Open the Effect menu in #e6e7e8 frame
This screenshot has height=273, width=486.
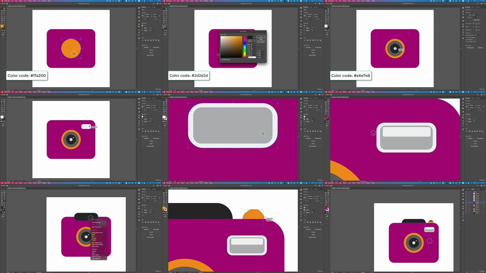tap(359, 1)
